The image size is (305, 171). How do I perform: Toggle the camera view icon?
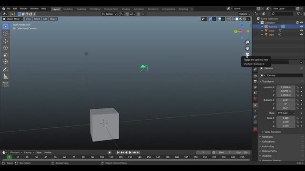click(x=247, y=54)
